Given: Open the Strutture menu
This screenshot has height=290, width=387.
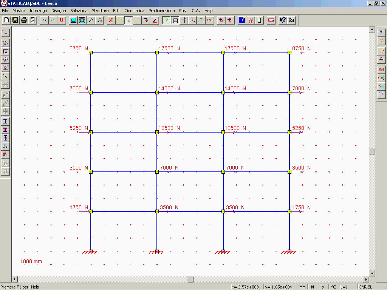Looking at the screenshot, I should point(100,11).
